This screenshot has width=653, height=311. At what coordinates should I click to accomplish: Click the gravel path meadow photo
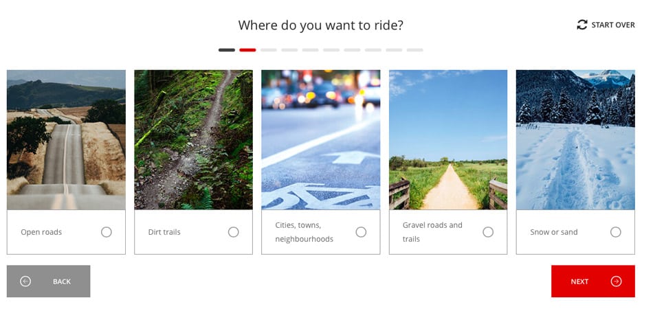448,139
